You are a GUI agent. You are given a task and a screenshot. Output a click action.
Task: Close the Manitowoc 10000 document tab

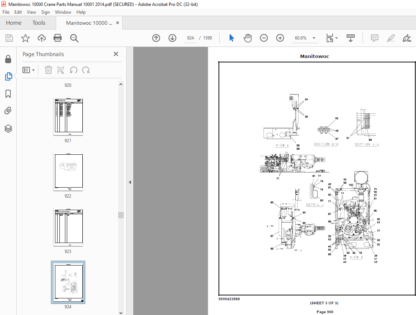[x=117, y=23]
